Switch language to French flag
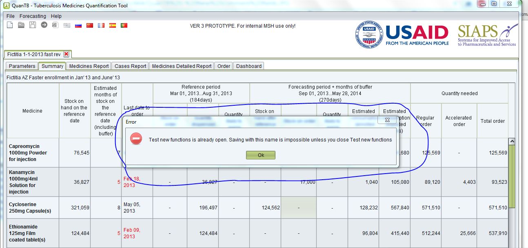 click(x=101, y=25)
